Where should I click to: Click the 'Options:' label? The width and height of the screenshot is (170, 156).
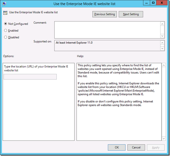8,56
